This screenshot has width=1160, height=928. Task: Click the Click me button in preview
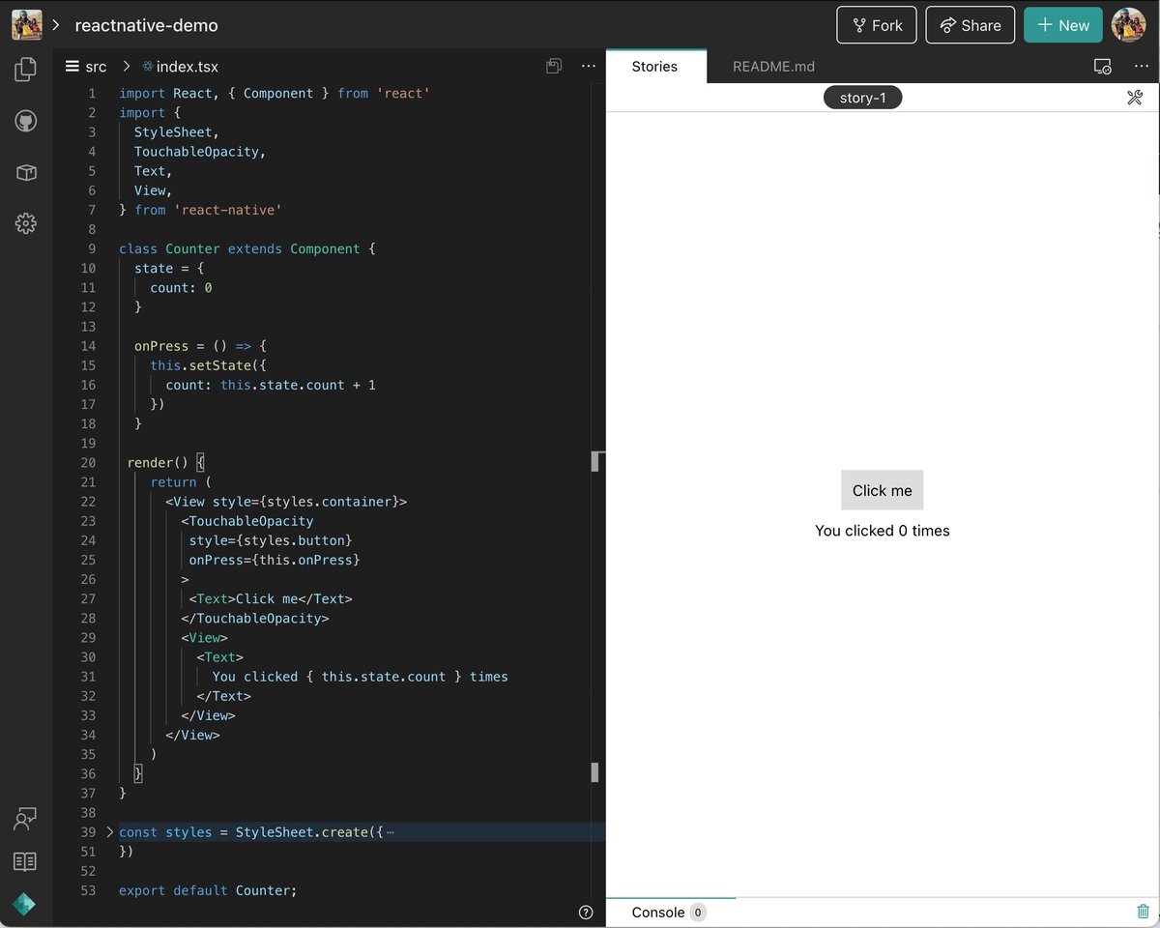pyautogui.click(x=882, y=490)
